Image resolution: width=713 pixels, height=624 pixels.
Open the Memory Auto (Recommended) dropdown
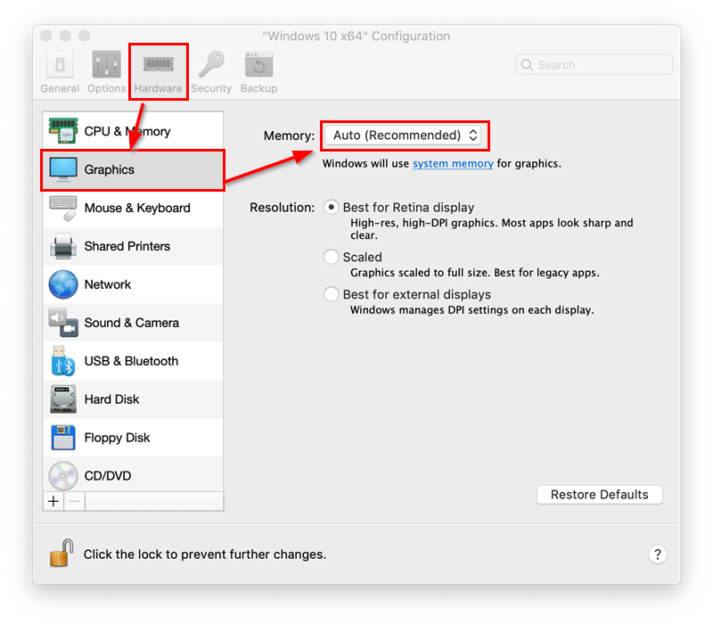[x=406, y=135]
